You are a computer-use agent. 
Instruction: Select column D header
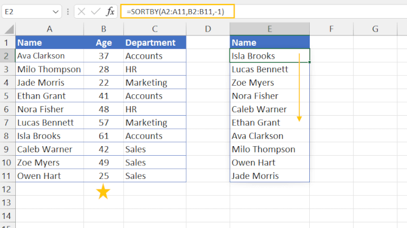coord(208,29)
